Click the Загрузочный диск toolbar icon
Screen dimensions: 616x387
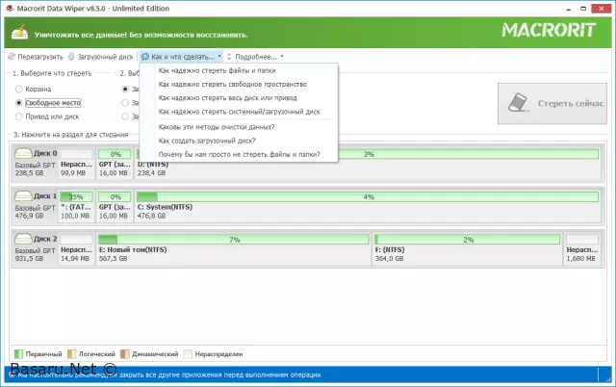pos(71,57)
